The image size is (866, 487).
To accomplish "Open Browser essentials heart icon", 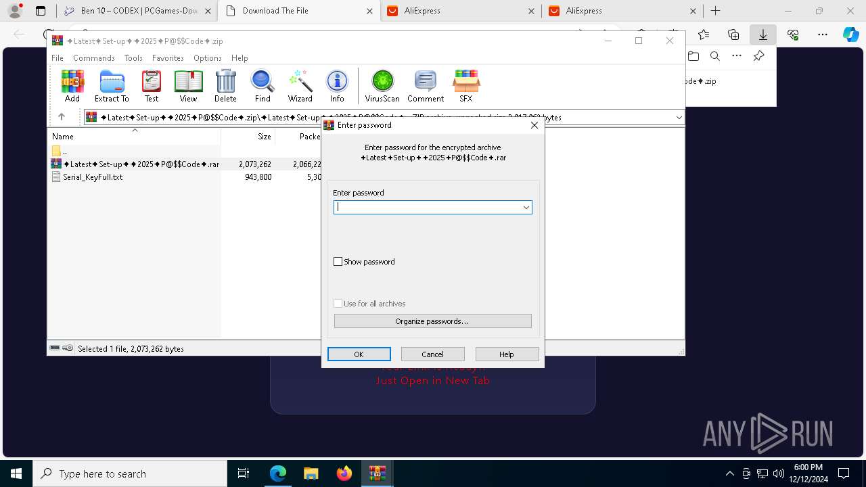I will point(793,34).
